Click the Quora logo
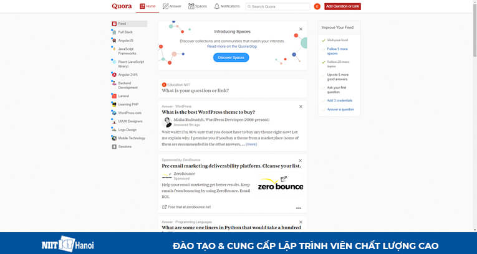Image resolution: width=477 pixels, height=254 pixels. [x=122, y=6]
